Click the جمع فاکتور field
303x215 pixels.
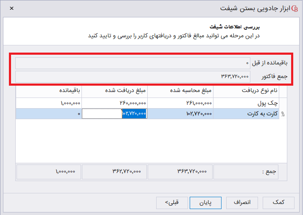point(133,77)
